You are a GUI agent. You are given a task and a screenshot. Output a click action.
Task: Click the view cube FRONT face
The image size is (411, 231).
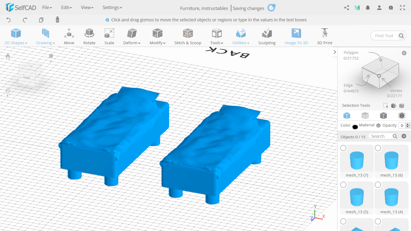pyautogui.click(x=27, y=78)
